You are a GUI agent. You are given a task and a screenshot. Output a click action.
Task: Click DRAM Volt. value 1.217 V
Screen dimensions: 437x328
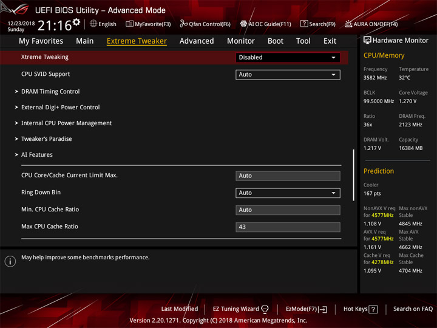point(372,148)
